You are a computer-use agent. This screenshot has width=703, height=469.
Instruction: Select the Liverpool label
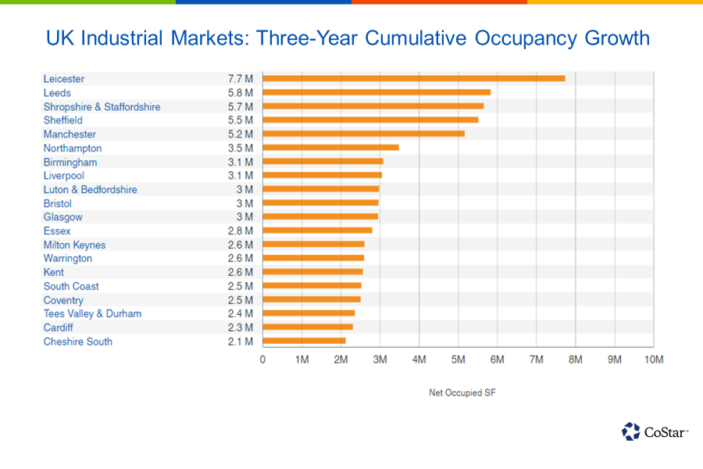tap(63, 175)
